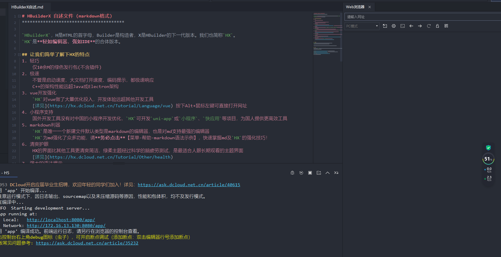Toggle the browser lock icon
501x257 pixels.
point(437,26)
